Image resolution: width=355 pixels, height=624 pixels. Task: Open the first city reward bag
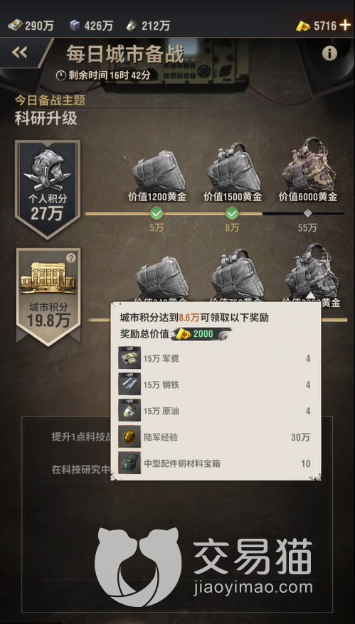(161, 277)
